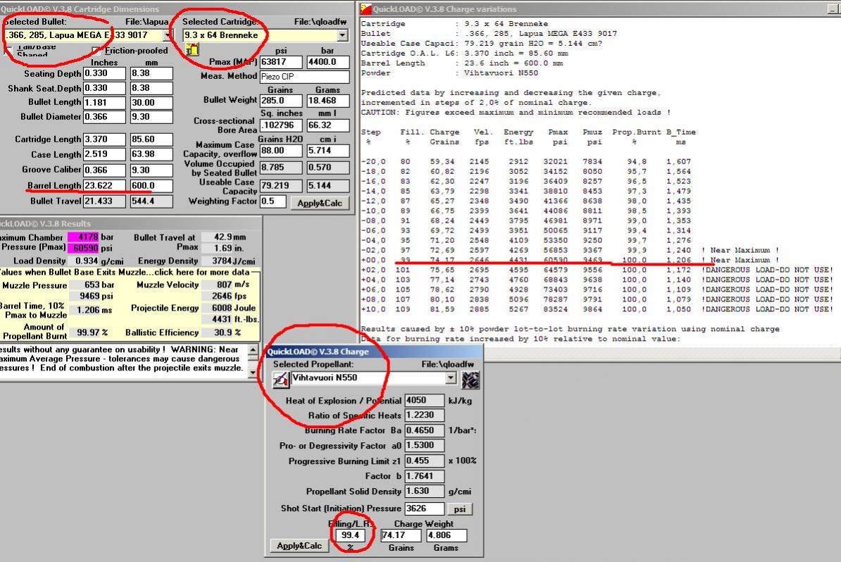Open the Selected Bullet dropdown
The height and width of the screenshot is (562, 841).
tap(167, 35)
